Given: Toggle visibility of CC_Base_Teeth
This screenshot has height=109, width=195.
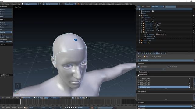Looking at the screenshot, I should click(x=193, y=28).
